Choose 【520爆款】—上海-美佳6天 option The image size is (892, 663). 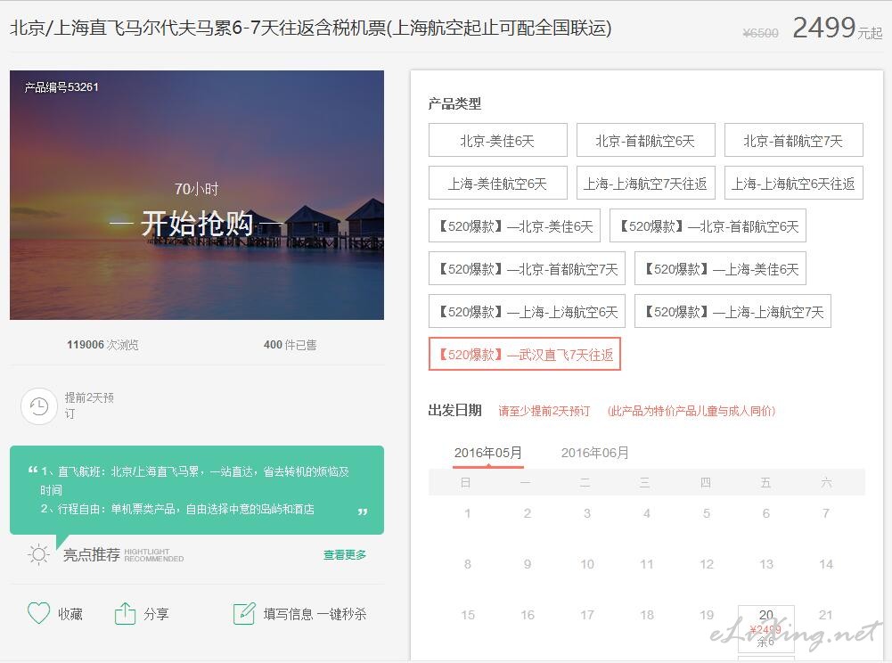click(720, 268)
